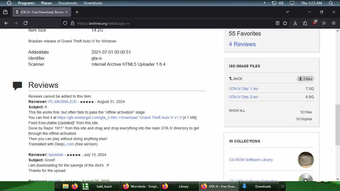Launch Firefox from taskbar launcher
Image resolution: width=340 pixels, height=191 pixels.
pyautogui.click(x=75, y=186)
